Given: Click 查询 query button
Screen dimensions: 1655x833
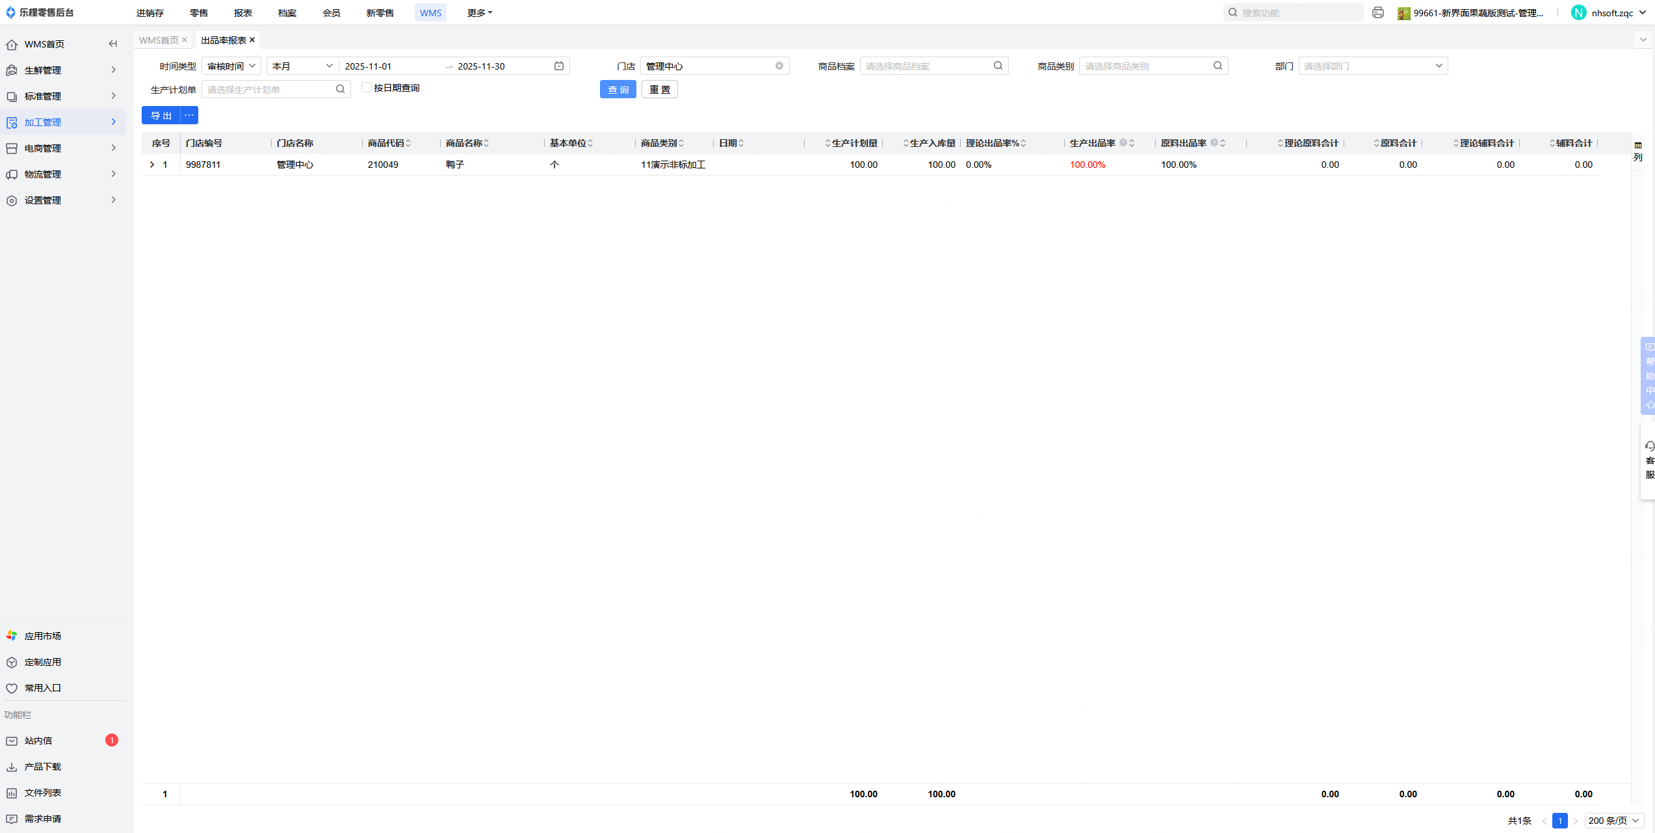Looking at the screenshot, I should (618, 90).
